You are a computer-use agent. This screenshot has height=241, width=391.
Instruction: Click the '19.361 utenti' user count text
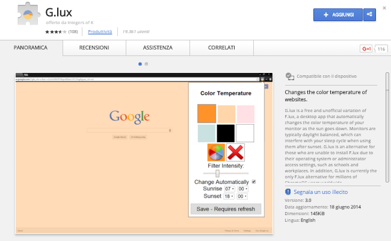136,32
